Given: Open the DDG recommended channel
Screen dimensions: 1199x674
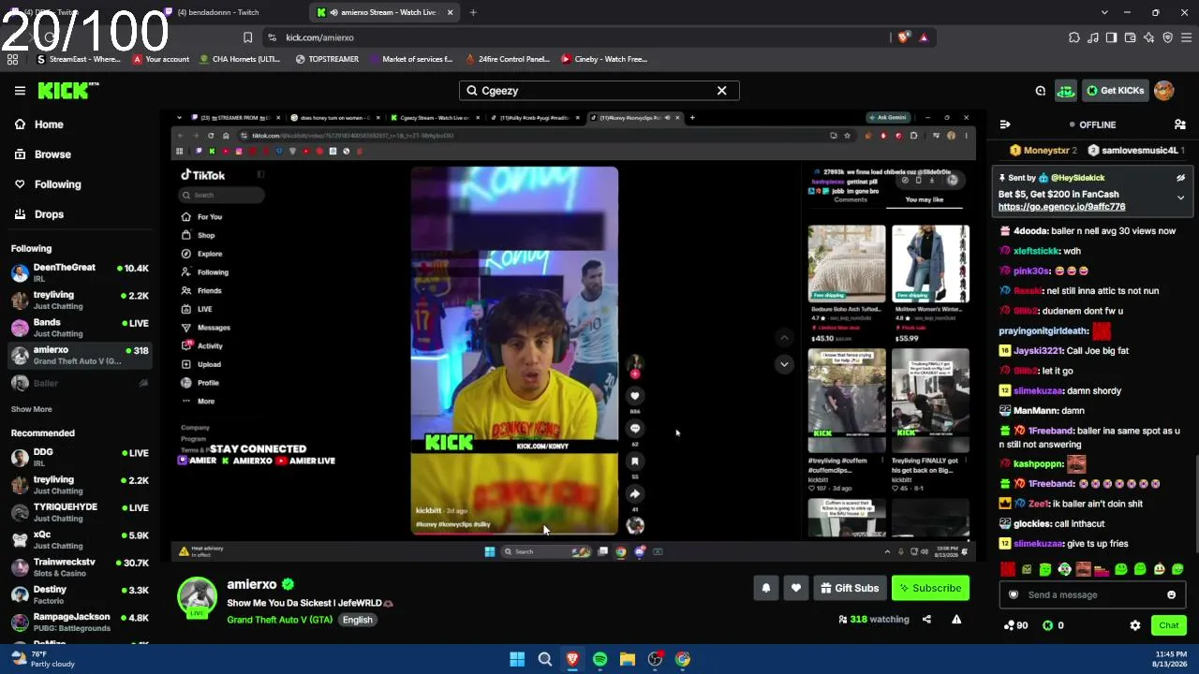Looking at the screenshot, I should (x=80, y=457).
